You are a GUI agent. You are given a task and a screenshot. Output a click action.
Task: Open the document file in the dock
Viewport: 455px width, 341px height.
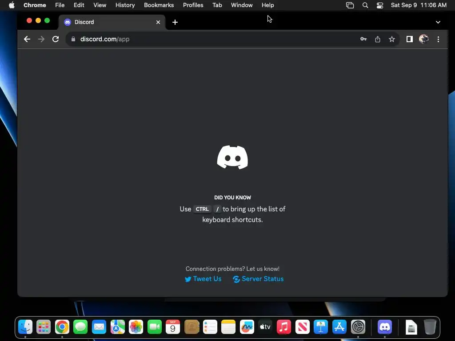[411, 327]
